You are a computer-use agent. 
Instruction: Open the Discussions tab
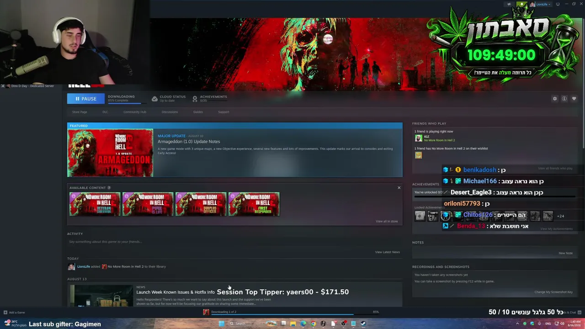point(170,112)
